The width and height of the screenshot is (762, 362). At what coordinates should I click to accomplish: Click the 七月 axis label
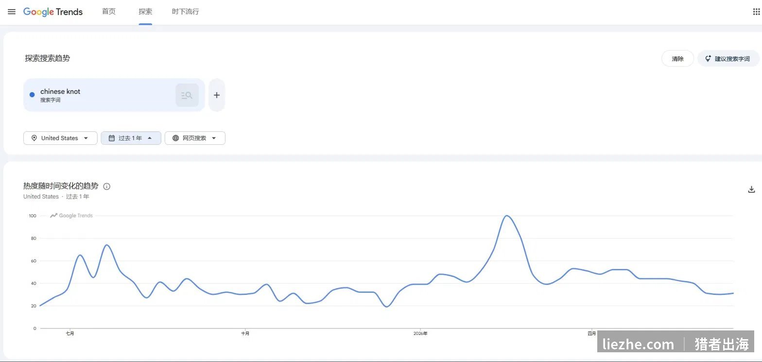70,333
